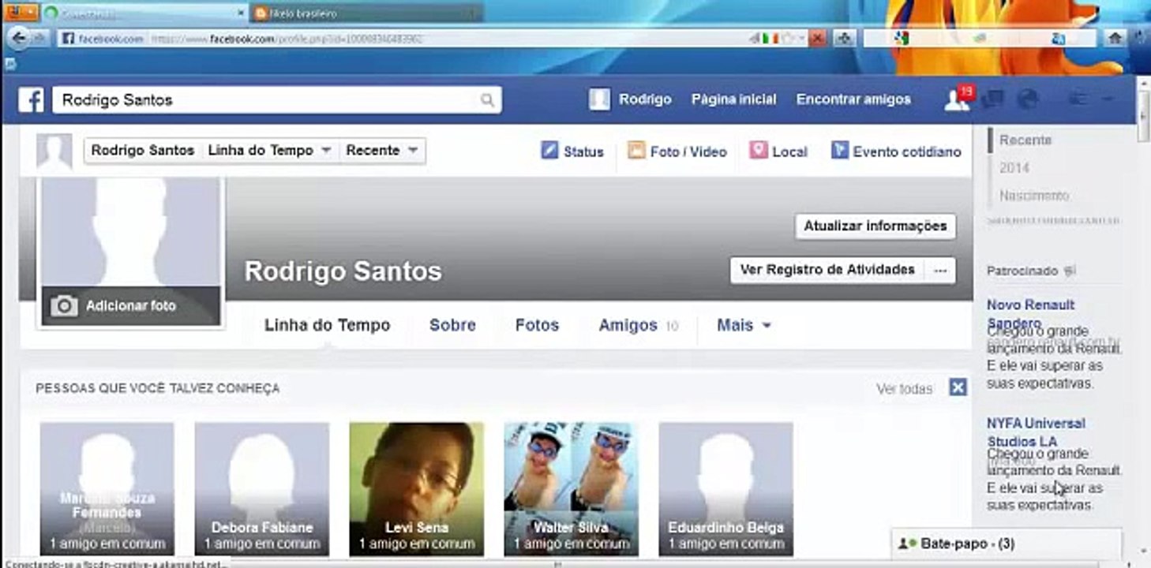The height and width of the screenshot is (568, 1151).
Task: Open the Novo Renault Sandero ad link
Action: (1030, 313)
